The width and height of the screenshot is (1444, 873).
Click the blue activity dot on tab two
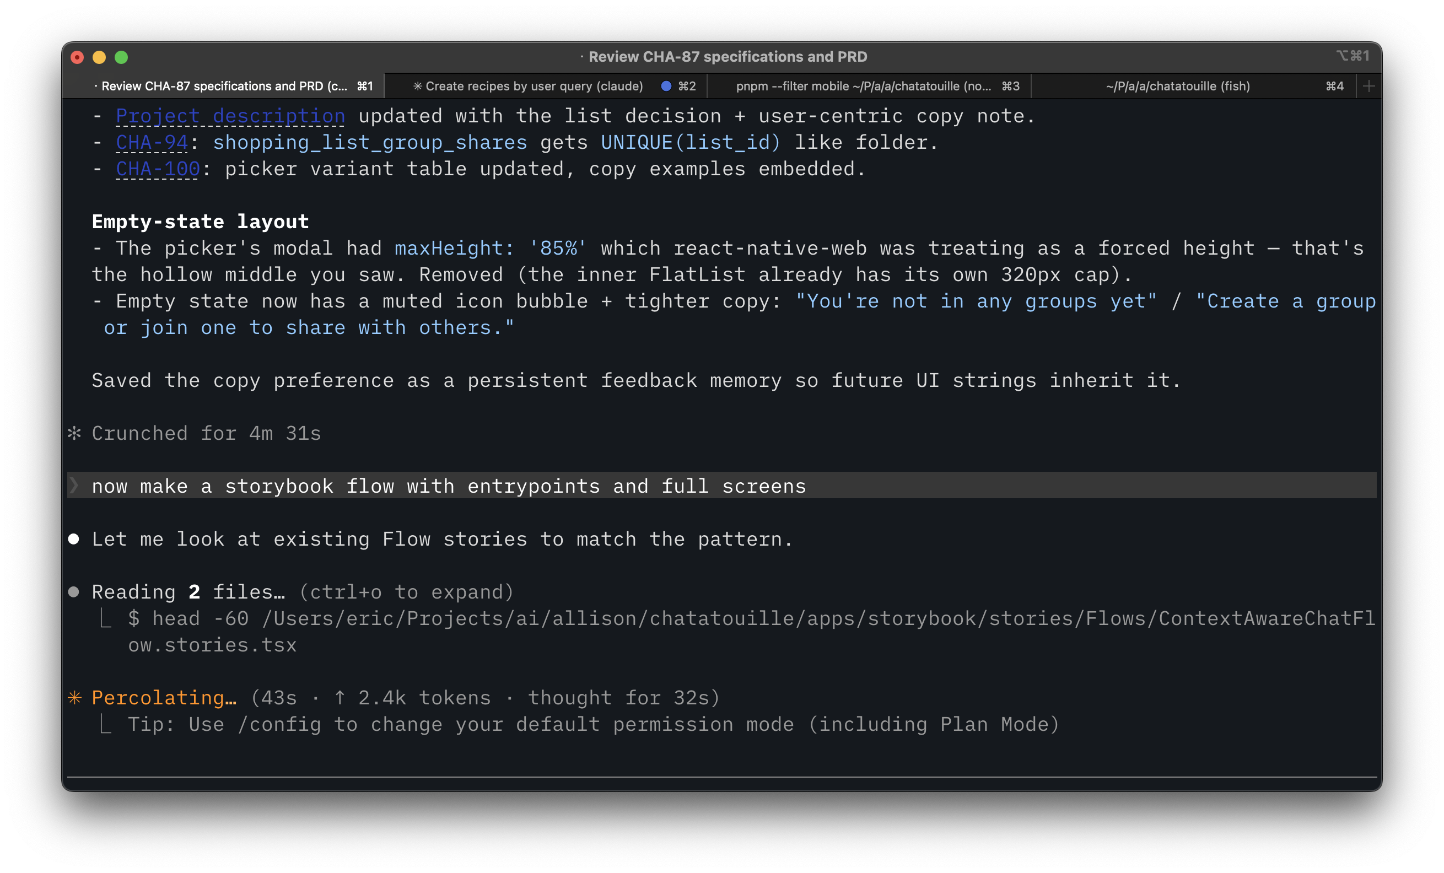(666, 85)
